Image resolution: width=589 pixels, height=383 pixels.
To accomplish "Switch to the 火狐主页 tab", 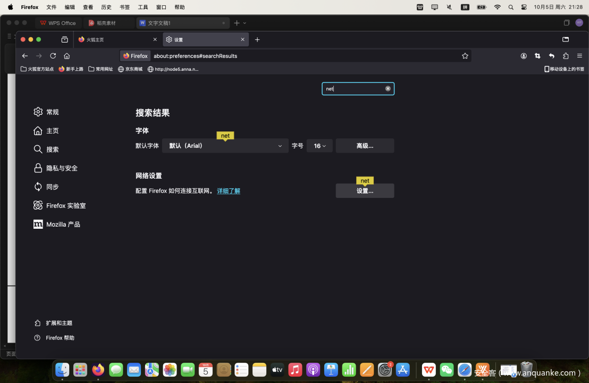I will 117,39.
